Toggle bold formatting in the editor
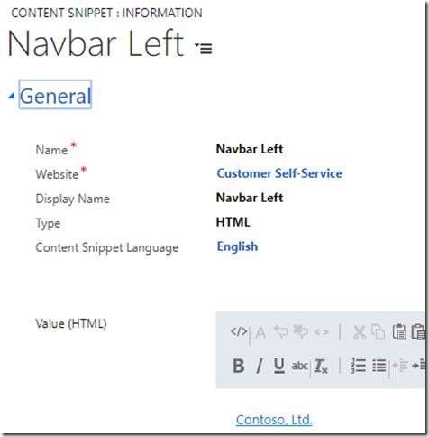Image resolution: width=429 pixels, height=437 pixels. coord(239,366)
